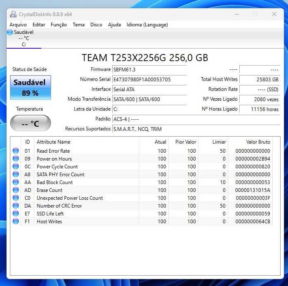The height and width of the screenshot is (286, 288).
Task: Click the Valor Bruto column header
Action: 250,142
